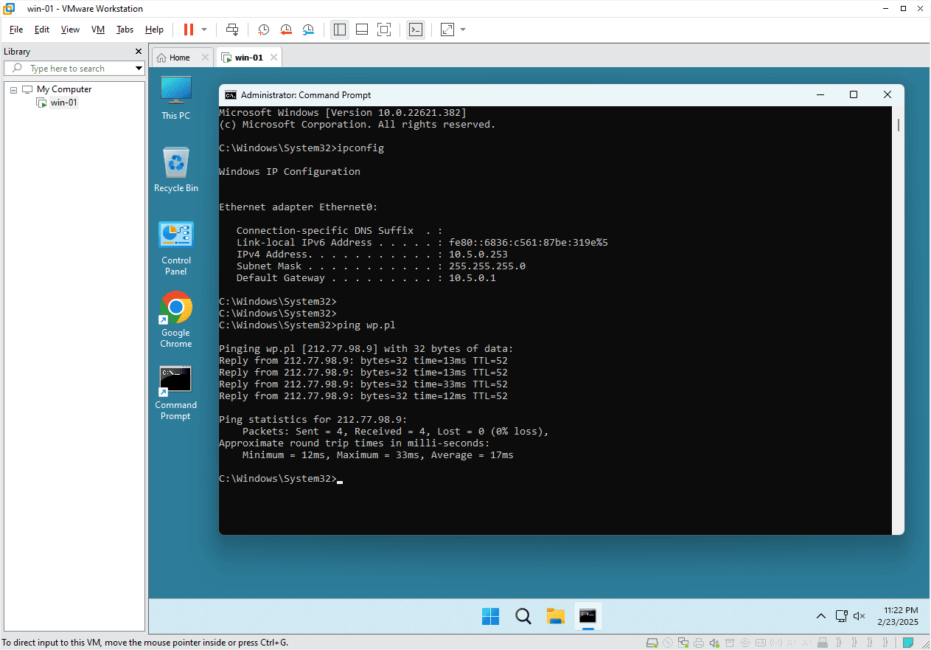Open the power options dropdown arrow
The height and width of the screenshot is (650, 931).
click(x=204, y=30)
